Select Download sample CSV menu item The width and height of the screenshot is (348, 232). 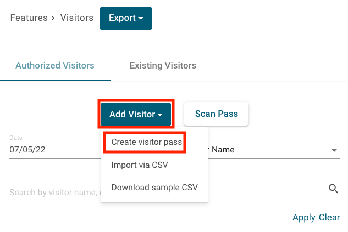[154, 187]
